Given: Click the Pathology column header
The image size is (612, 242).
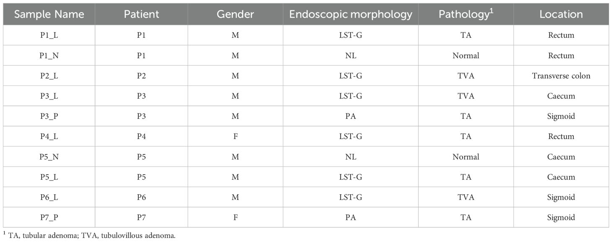Looking at the screenshot, I should point(466,14).
